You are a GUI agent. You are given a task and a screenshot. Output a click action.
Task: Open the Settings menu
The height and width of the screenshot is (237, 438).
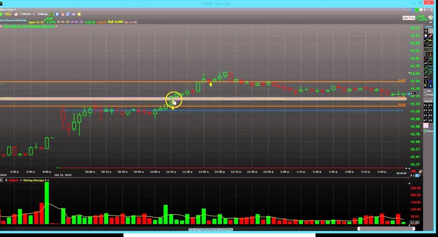click(43, 14)
